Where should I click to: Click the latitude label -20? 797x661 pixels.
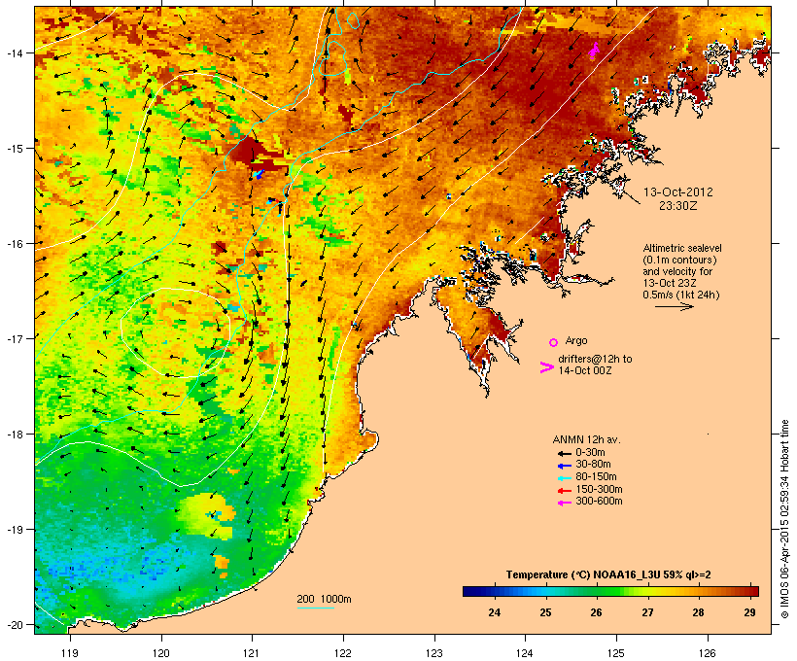(14, 625)
